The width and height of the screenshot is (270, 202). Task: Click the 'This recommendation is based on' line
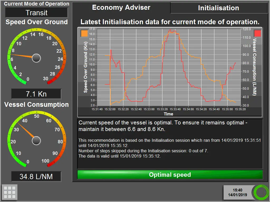tap(170, 143)
